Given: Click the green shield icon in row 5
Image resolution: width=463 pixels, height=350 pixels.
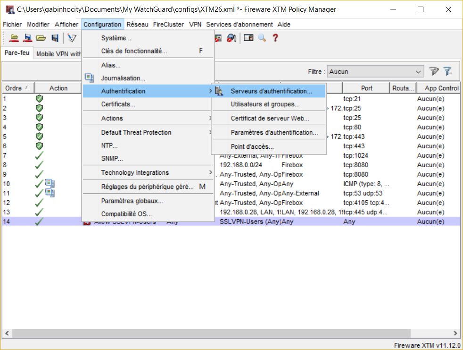Looking at the screenshot, I should pos(39,137).
